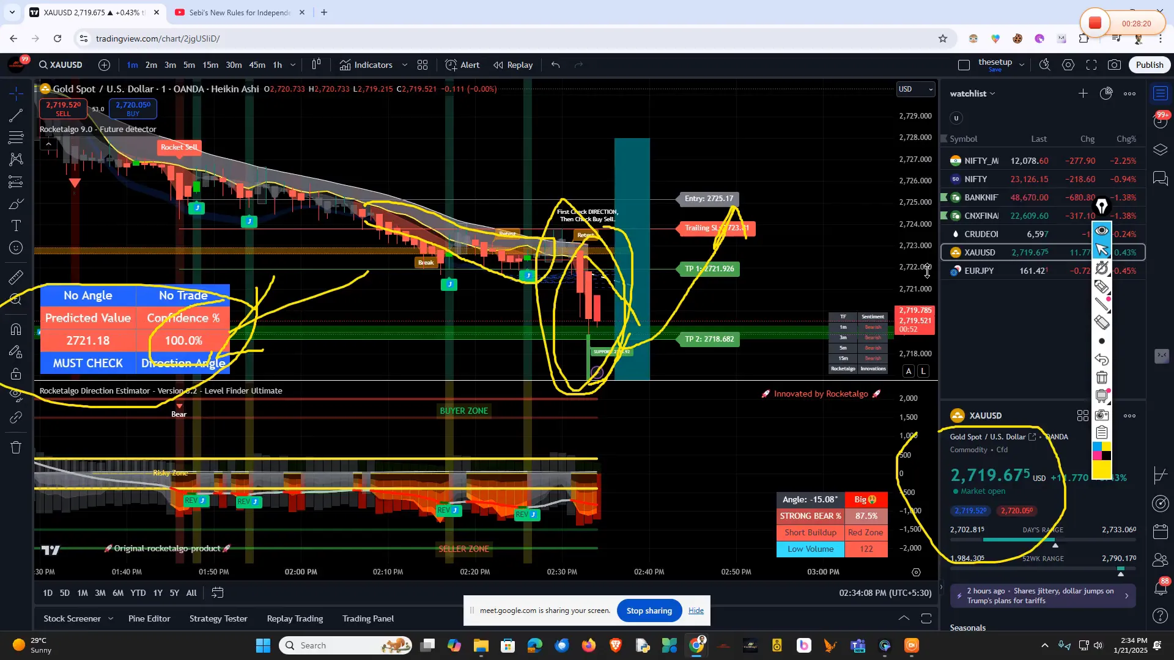Select the 1h timeframe
The height and width of the screenshot is (660, 1174).
(x=277, y=65)
